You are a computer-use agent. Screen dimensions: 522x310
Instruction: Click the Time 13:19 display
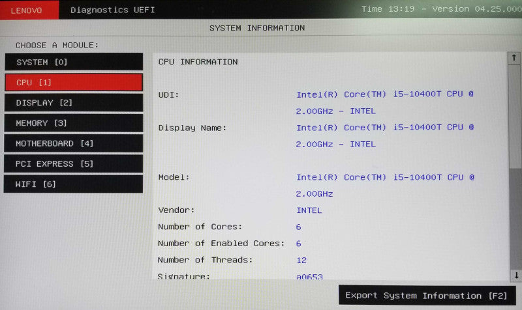click(388, 9)
